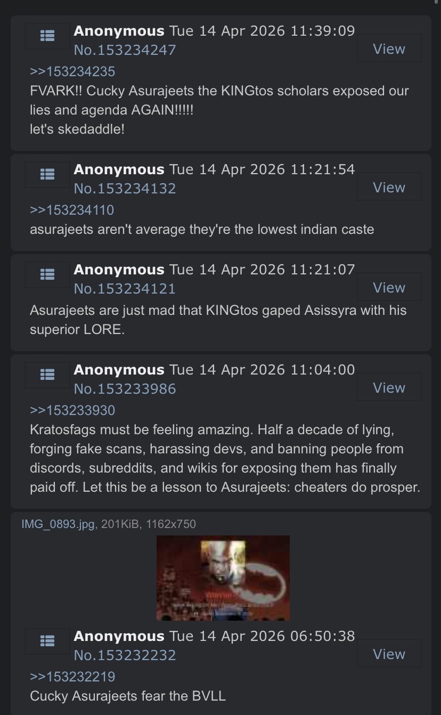Viewport: 441px width, 715px height.
Task: Follow reply link >>153234235
Action: (72, 71)
